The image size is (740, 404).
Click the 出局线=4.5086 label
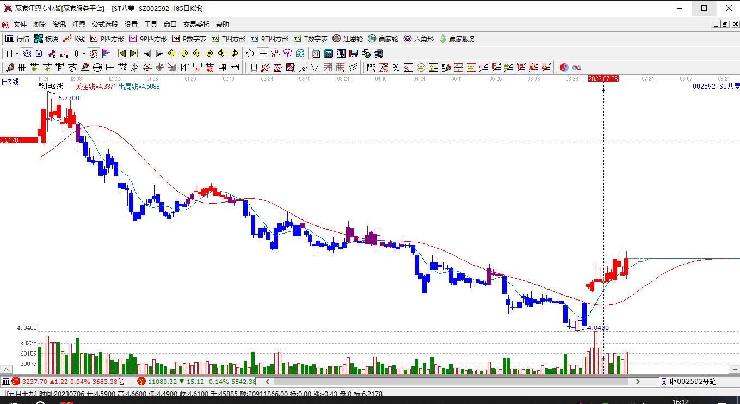tap(139, 86)
